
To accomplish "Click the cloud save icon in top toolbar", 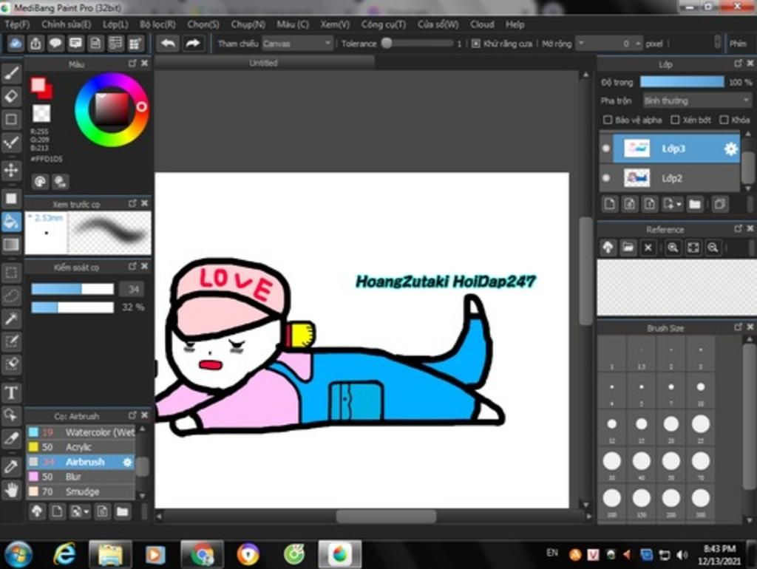I will pyautogui.click(x=16, y=44).
